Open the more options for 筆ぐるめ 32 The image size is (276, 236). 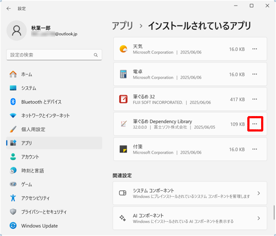coord(254,99)
